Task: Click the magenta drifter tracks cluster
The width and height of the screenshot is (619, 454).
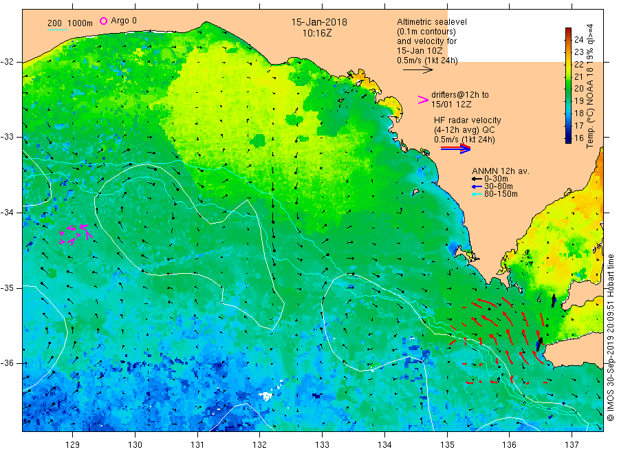Action: point(76,235)
